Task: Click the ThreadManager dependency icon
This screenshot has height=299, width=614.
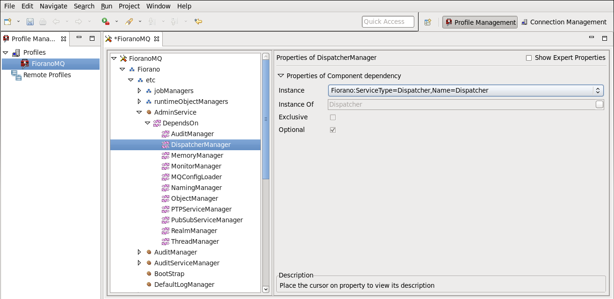Action: [166, 241]
